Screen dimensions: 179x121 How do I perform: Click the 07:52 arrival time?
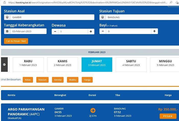pos(117,112)
